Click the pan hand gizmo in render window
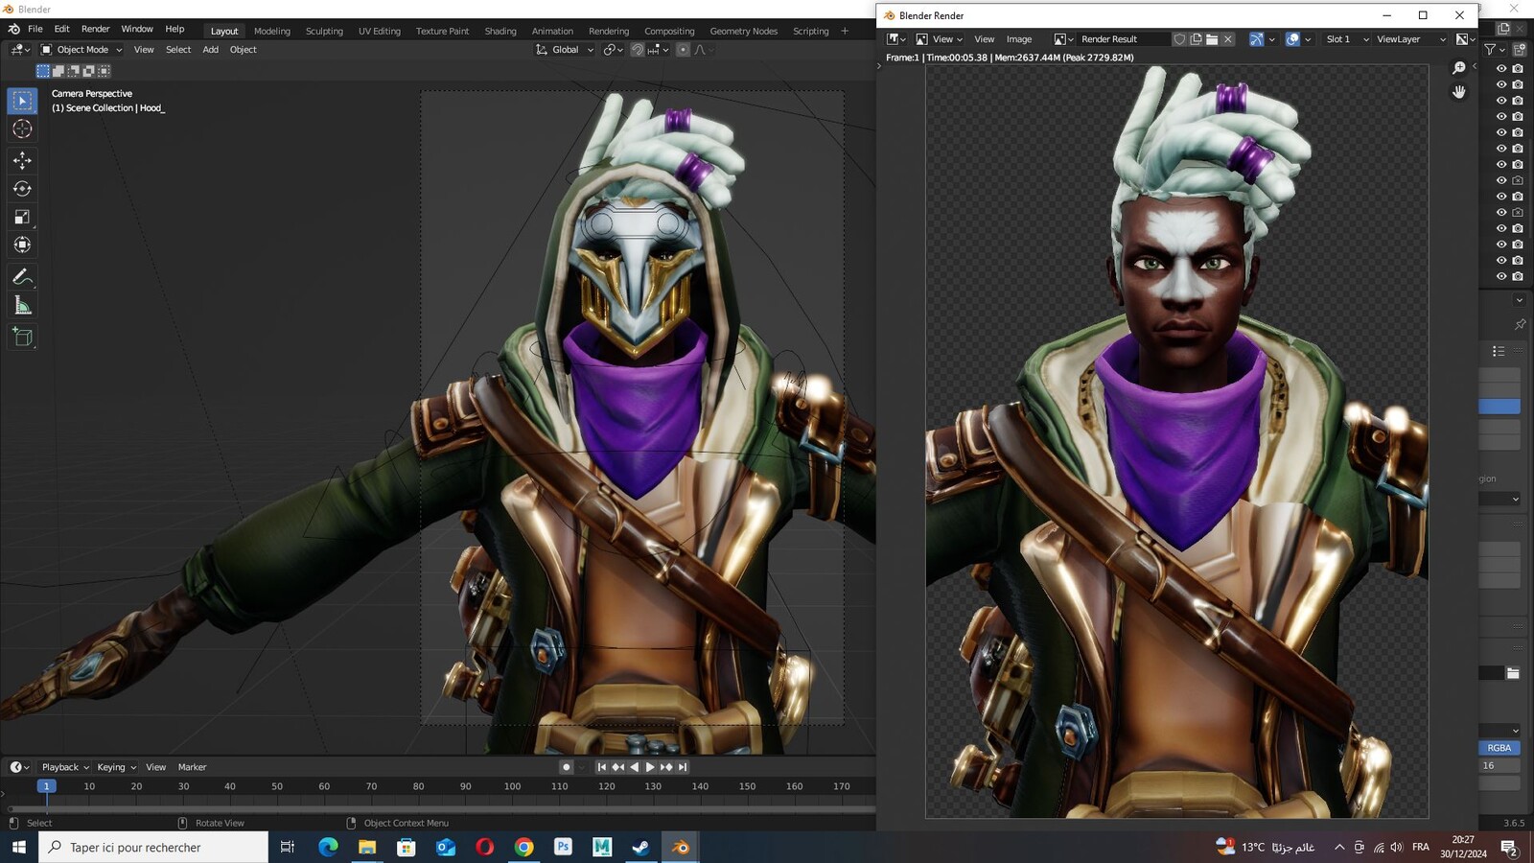Image resolution: width=1534 pixels, height=863 pixels. (x=1459, y=92)
